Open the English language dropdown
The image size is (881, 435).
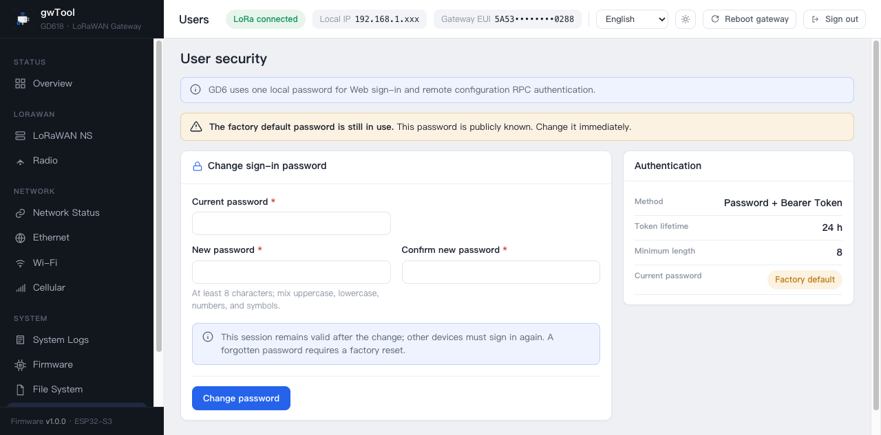tap(632, 19)
